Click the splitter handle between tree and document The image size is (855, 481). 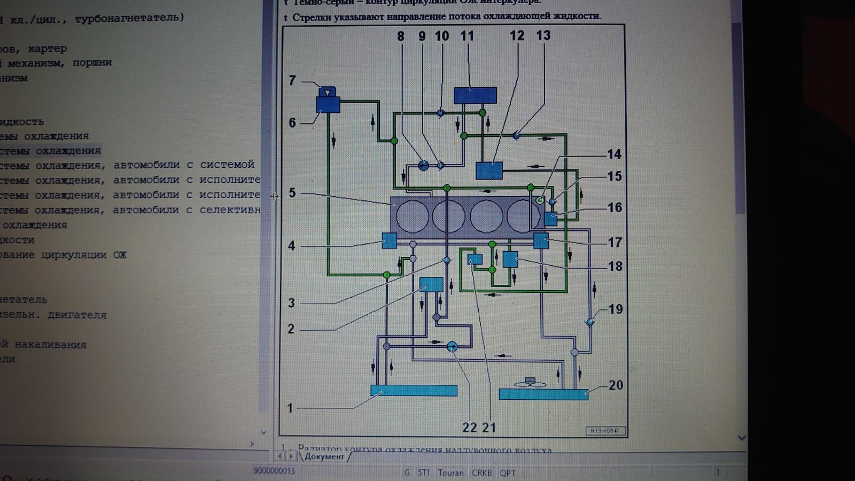tap(274, 196)
